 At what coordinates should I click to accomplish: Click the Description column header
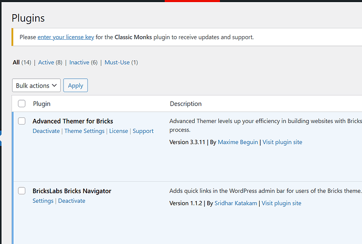(x=186, y=104)
